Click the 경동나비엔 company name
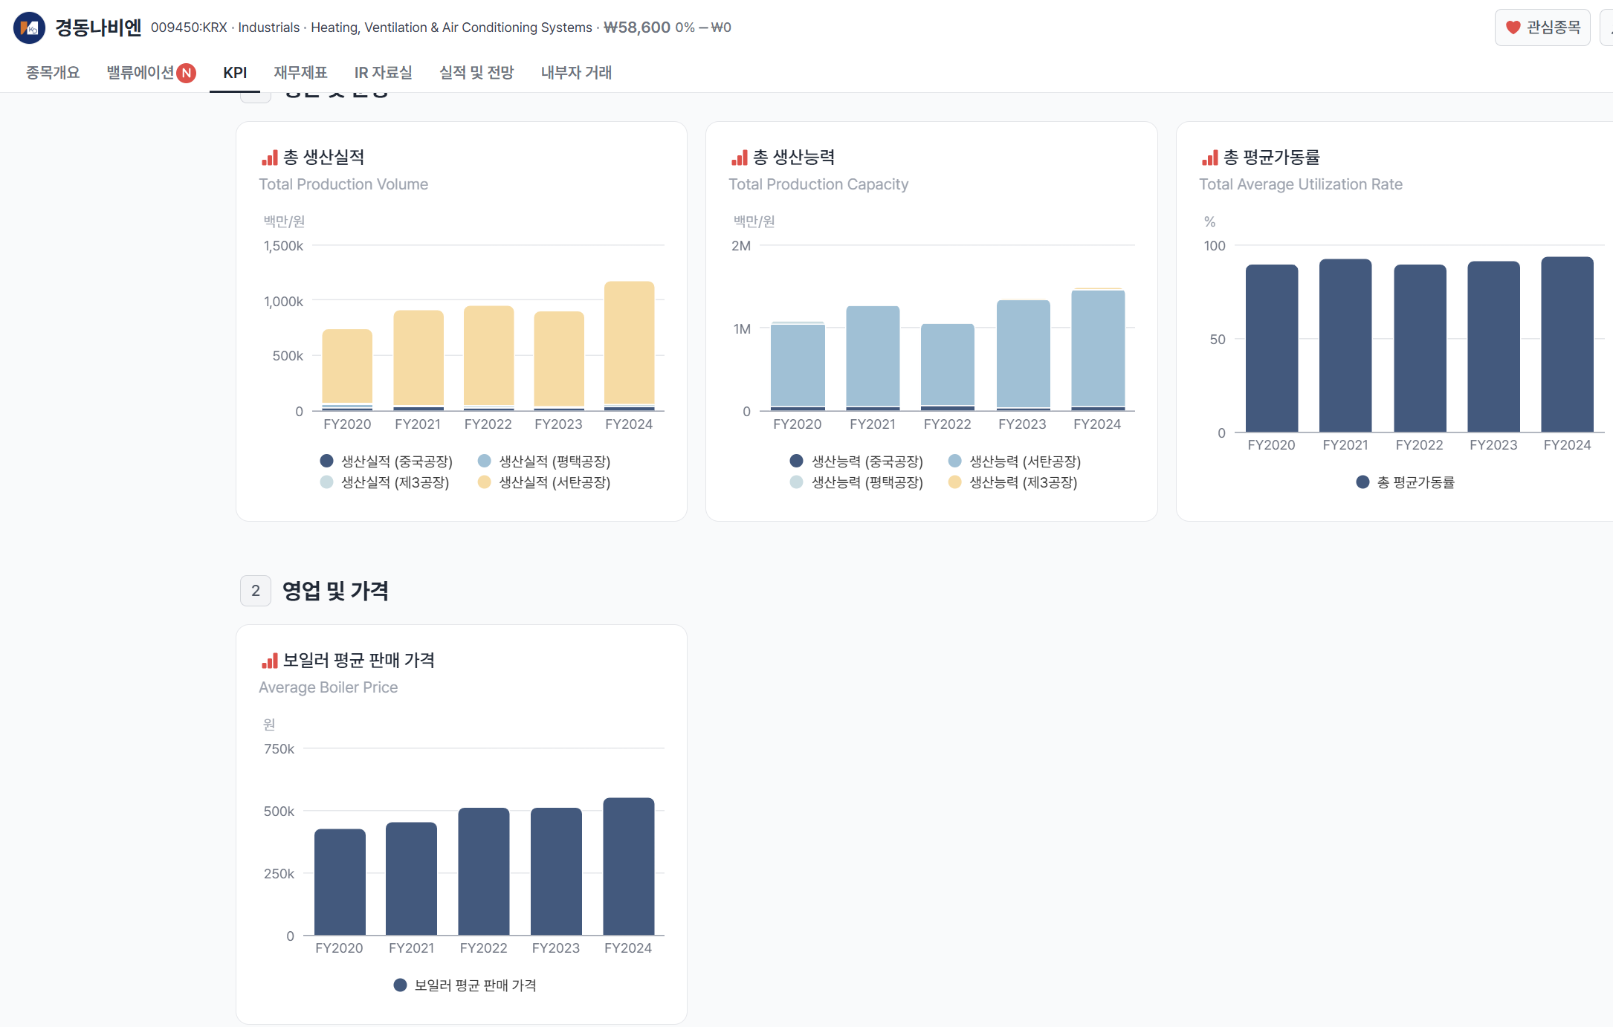 click(x=98, y=27)
